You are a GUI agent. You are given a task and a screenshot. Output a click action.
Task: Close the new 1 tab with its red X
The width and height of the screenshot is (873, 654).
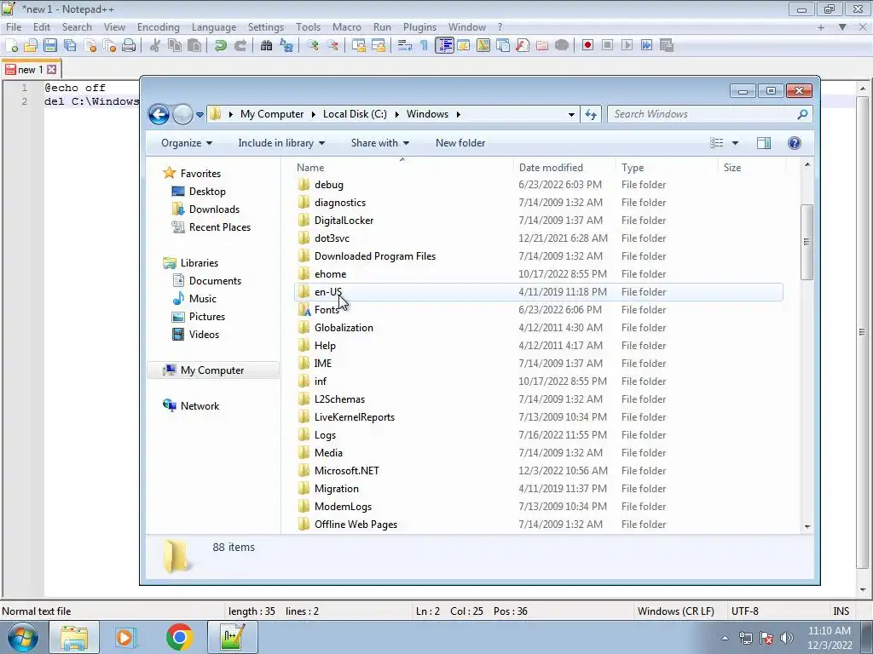click(x=52, y=70)
